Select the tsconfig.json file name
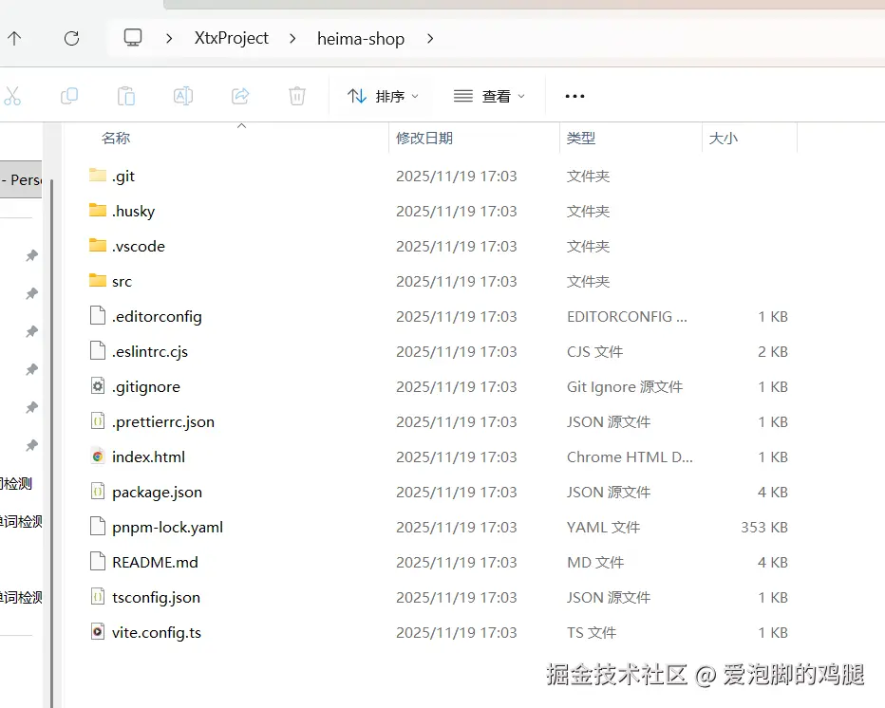 pos(157,597)
